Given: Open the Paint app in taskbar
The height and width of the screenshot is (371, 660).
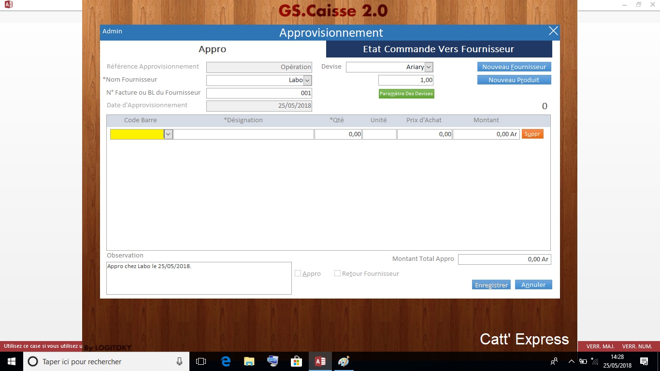Looking at the screenshot, I should (343, 361).
